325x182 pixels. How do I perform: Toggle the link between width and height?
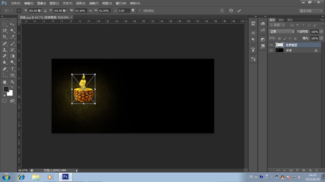91,11
